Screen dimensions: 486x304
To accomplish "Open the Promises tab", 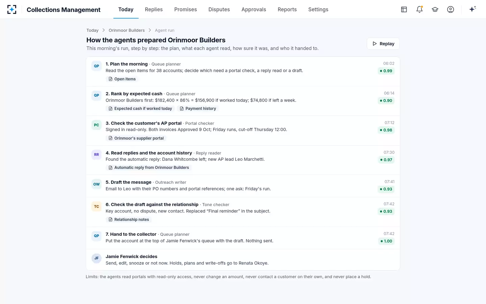I will (186, 9).
